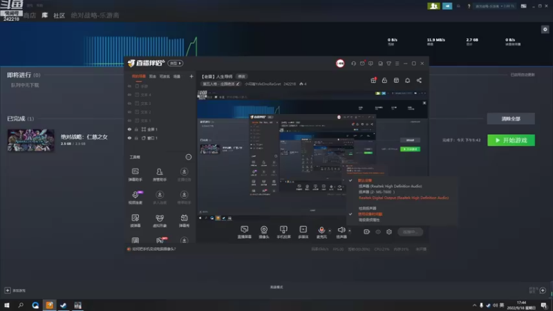The width and height of the screenshot is (553, 311).
Task: Open the T-shirt skin icon
Action: click(388, 64)
